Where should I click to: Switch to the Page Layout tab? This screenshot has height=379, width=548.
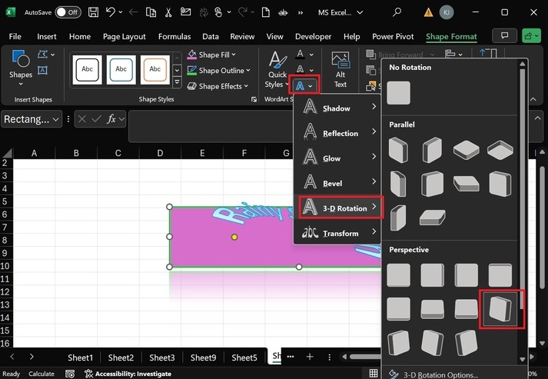(x=124, y=36)
